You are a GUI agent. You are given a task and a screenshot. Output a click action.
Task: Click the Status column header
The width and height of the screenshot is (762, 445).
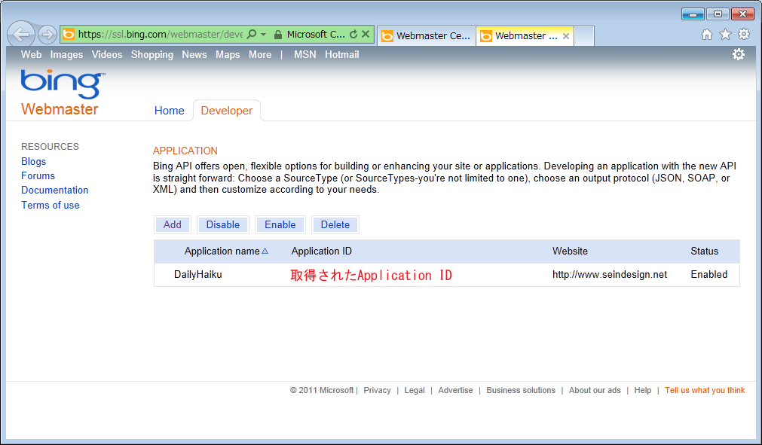tap(704, 251)
